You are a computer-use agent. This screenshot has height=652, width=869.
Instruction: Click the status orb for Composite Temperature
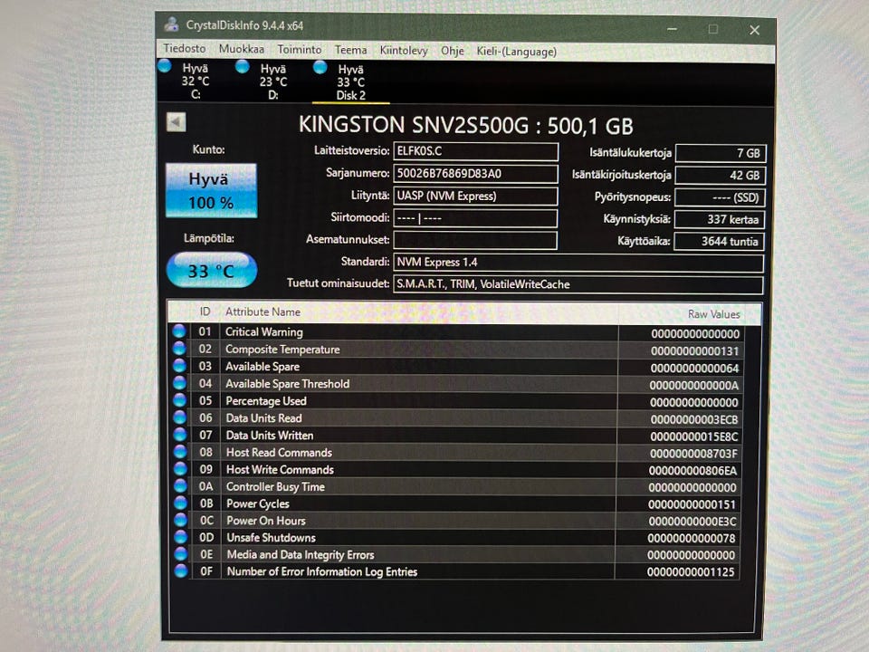point(179,348)
